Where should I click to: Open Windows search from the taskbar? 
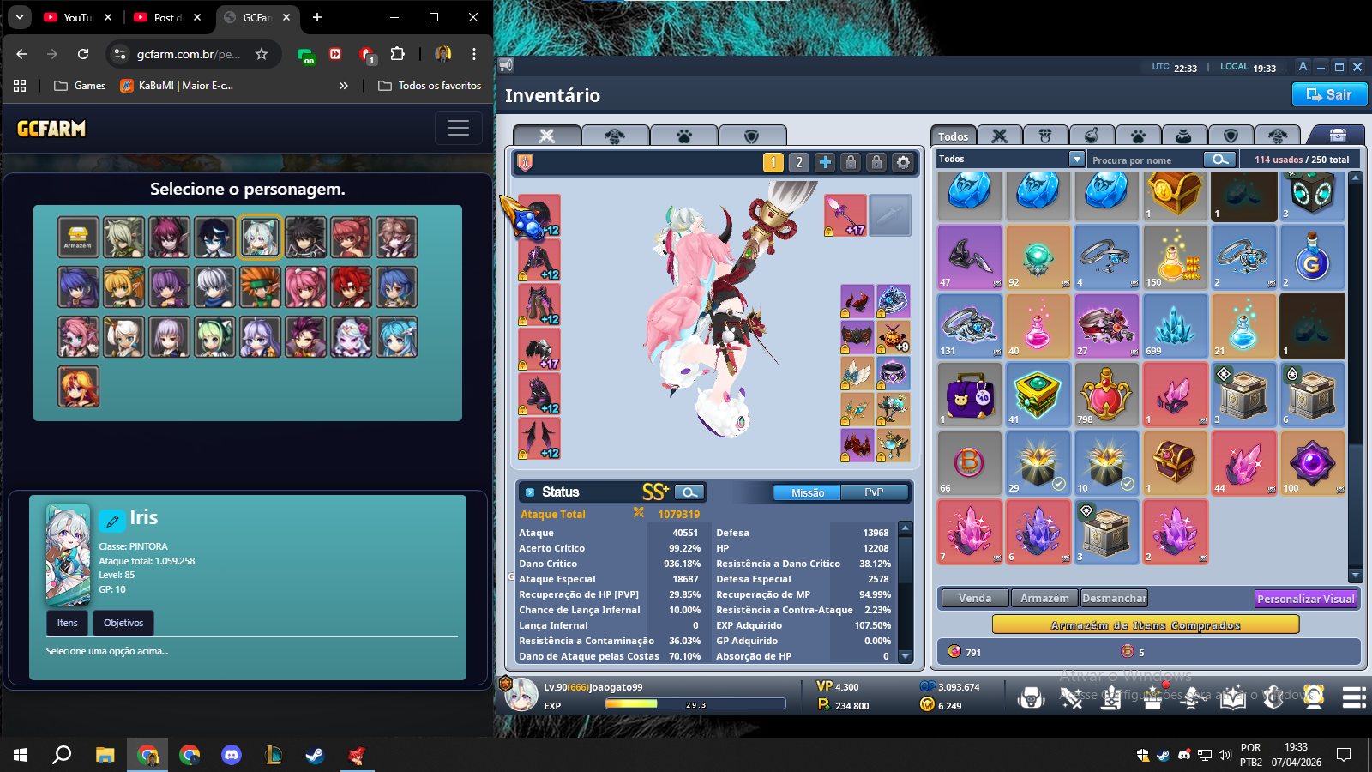click(x=62, y=755)
